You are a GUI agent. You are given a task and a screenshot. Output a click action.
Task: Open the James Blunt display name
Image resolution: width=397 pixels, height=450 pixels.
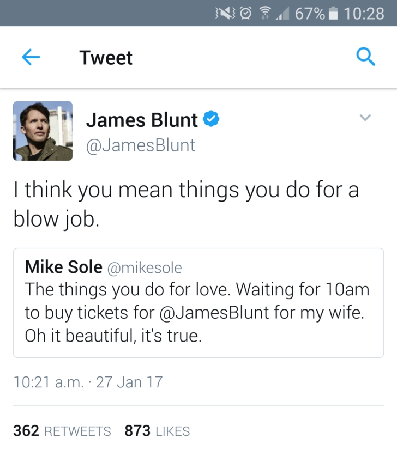click(x=142, y=120)
